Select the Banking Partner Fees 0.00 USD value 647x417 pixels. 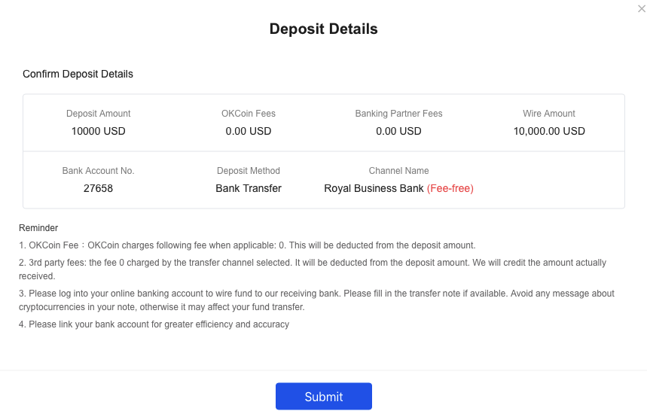point(398,131)
